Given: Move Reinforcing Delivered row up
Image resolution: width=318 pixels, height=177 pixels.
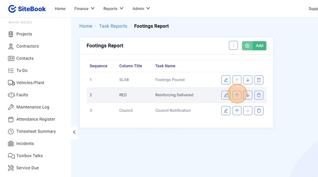Looking at the screenshot, I should click(x=237, y=95).
